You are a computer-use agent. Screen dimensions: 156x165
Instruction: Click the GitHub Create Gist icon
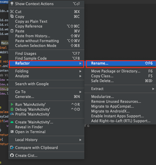(12, 155)
